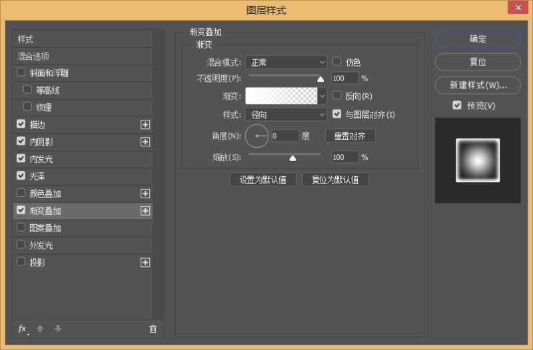Open the gradient picker dropdown arrow

pos(322,96)
